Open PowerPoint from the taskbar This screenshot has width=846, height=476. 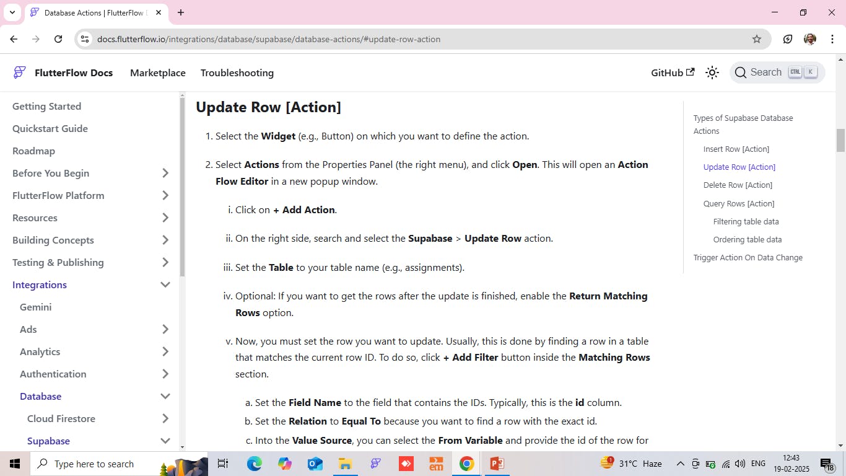(497, 464)
